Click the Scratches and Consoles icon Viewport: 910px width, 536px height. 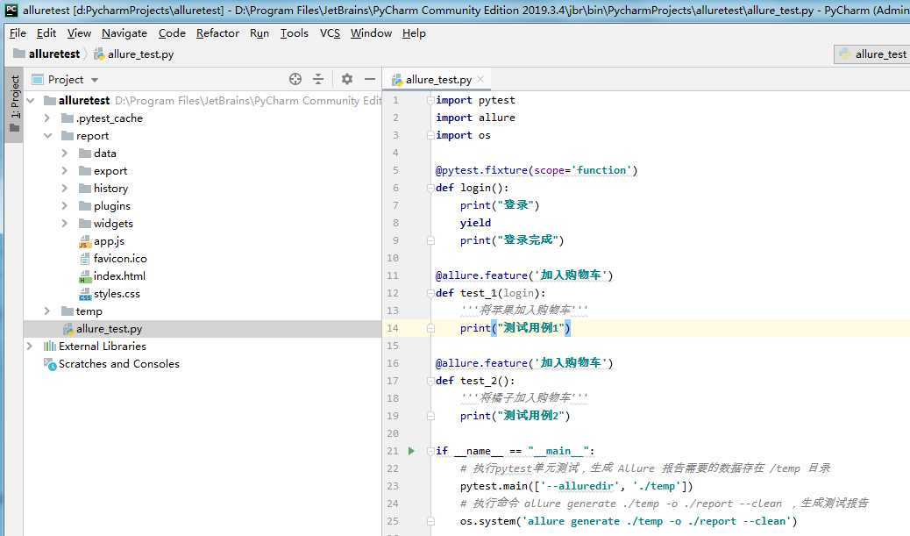click(50, 364)
